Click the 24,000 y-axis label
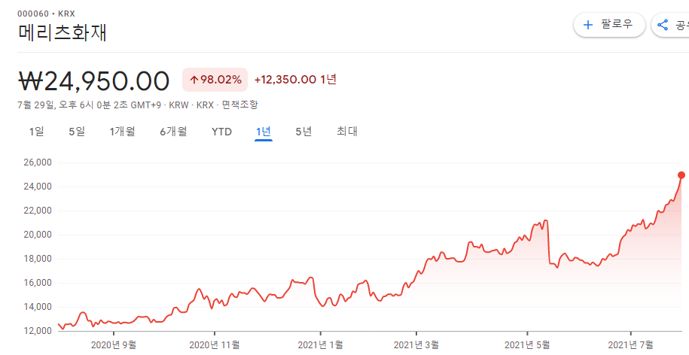689x355 pixels. tap(37, 187)
